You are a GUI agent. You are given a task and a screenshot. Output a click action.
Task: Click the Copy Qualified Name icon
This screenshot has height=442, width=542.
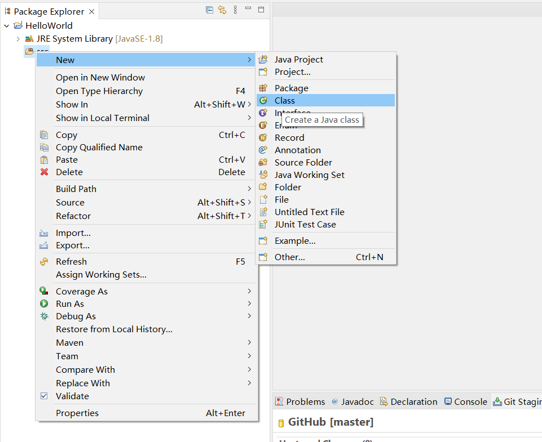click(44, 148)
